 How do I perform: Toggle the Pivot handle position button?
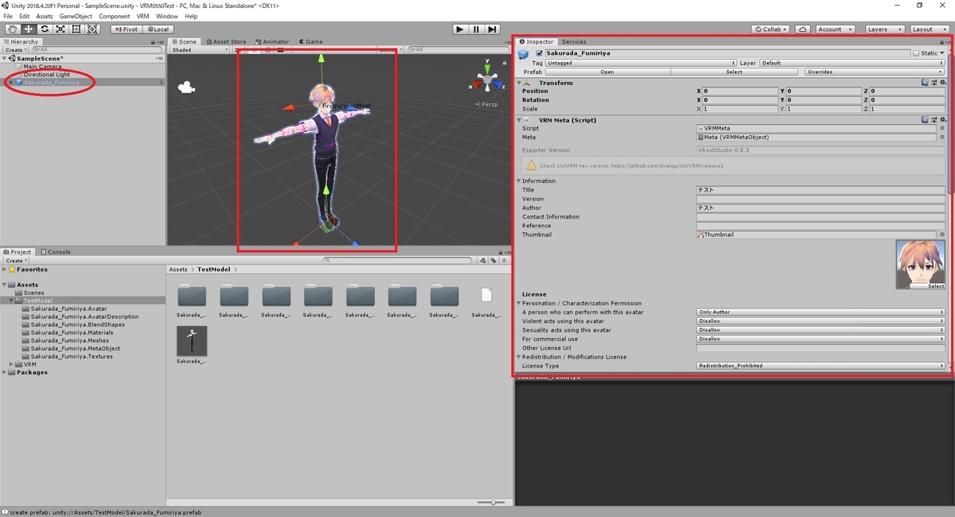coord(126,29)
